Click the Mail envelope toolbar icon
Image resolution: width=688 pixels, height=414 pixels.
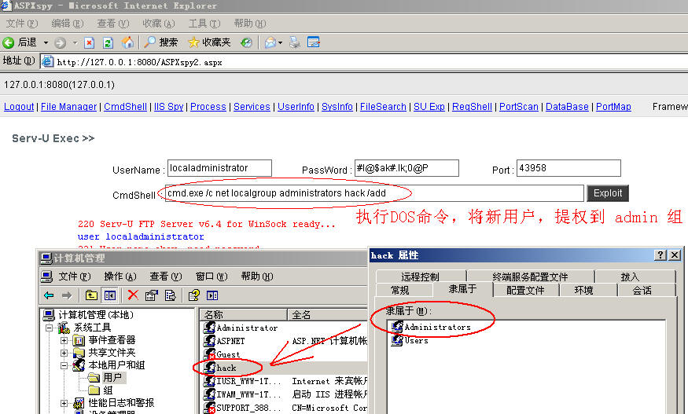click(270, 42)
